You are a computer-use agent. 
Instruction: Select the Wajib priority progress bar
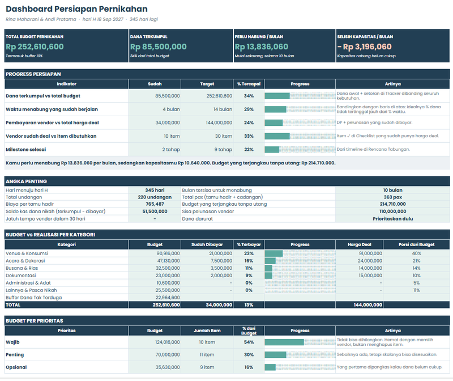pos(300,342)
